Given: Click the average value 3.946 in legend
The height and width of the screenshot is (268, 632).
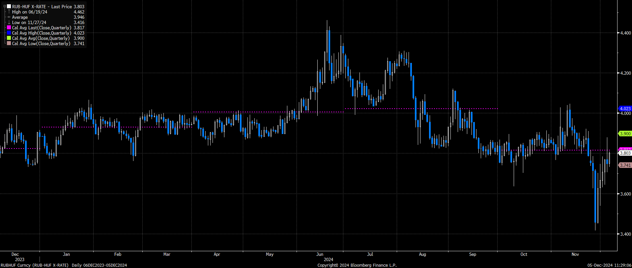Looking at the screenshot, I should tap(79, 17).
